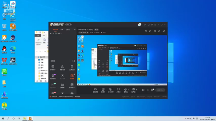This screenshot has height=121, width=216.
Task: Click the microphone icon in bottom bar
Action: (x=125, y=90)
